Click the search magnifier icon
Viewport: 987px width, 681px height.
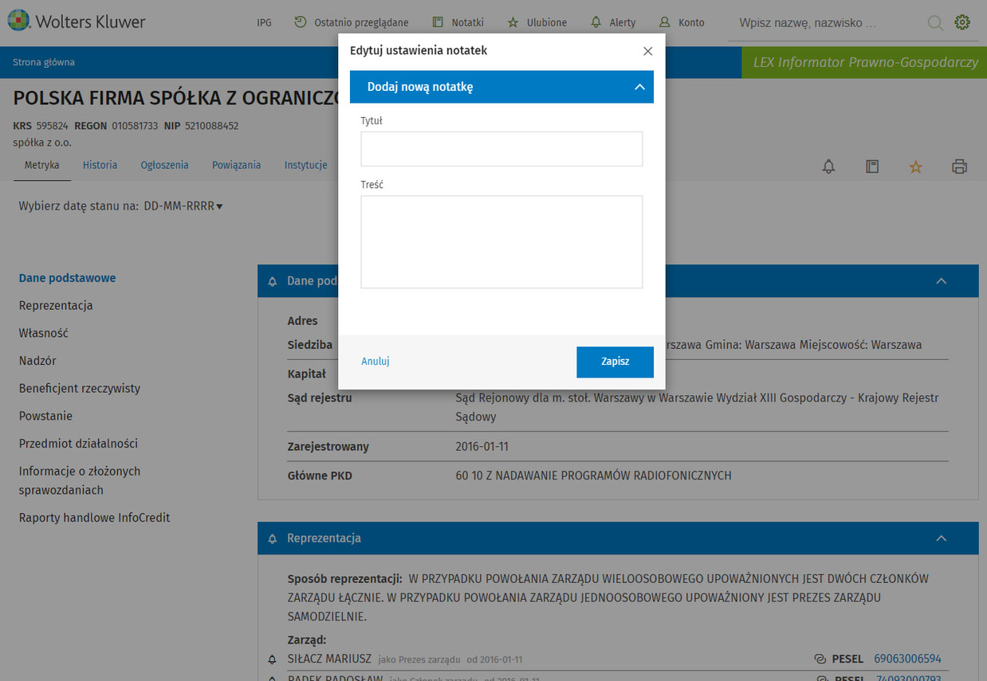click(x=935, y=23)
